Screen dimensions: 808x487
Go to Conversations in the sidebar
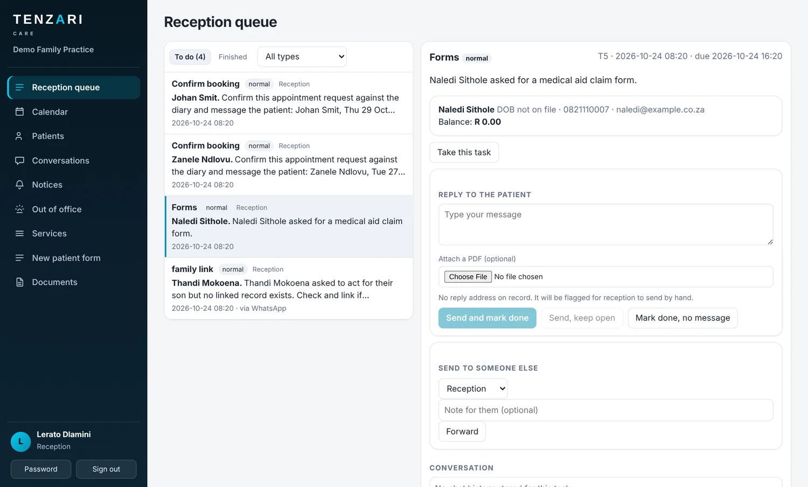74,161
